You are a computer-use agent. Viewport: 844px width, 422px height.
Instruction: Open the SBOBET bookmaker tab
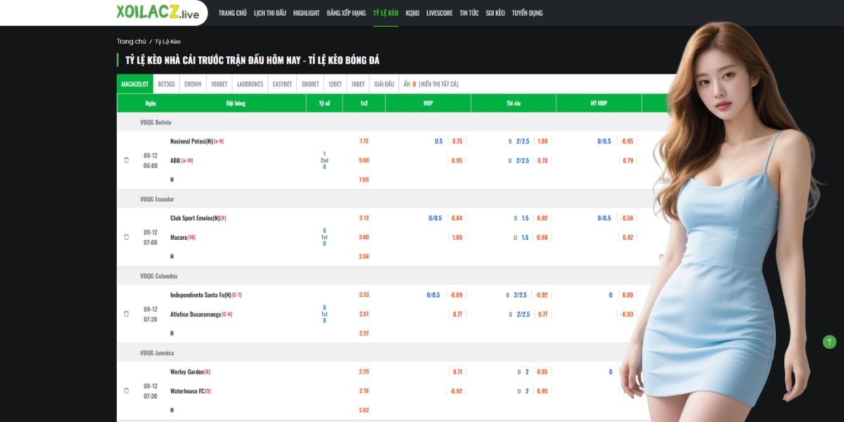310,84
